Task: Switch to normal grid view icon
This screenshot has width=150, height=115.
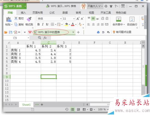Action: pyautogui.click(x=73, y=110)
